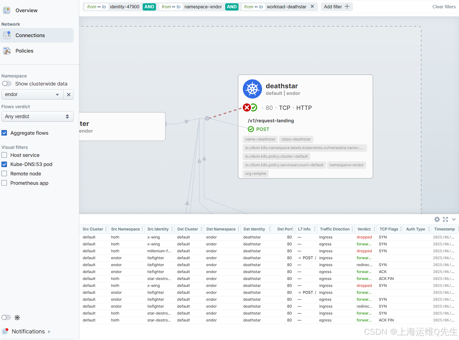The width and height of the screenshot is (459, 340).
Task: Open the Policies section
Action: (x=37, y=51)
